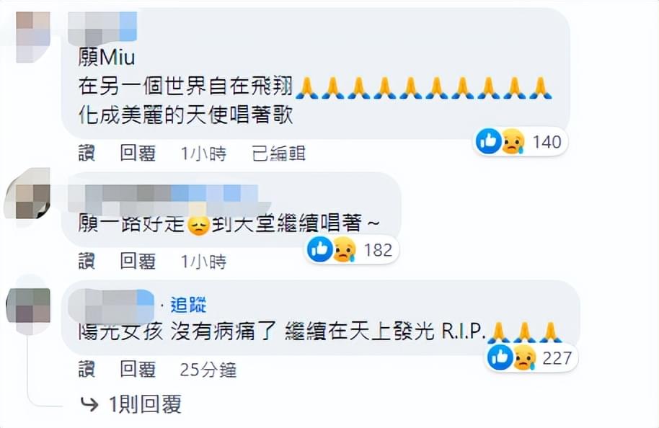The image size is (659, 428).
Task: Follow the third commenter via 追蹤
Action: pyautogui.click(x=188, y=305)
